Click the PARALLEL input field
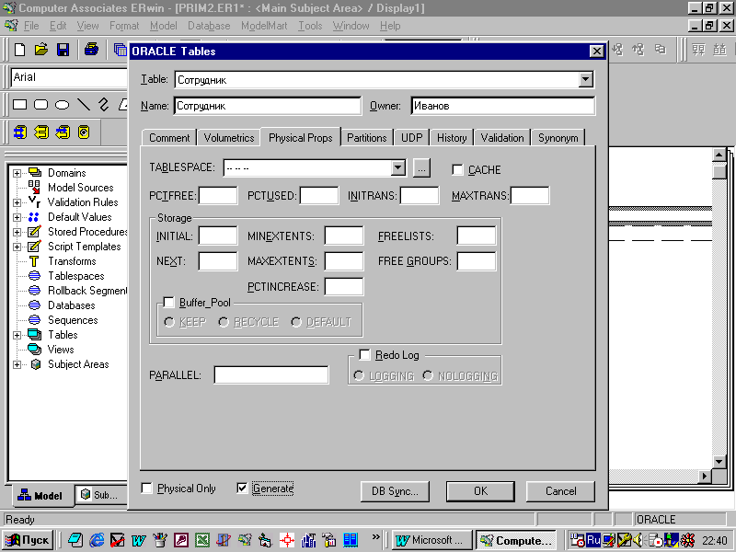The image size is (736, 552). 271,375
